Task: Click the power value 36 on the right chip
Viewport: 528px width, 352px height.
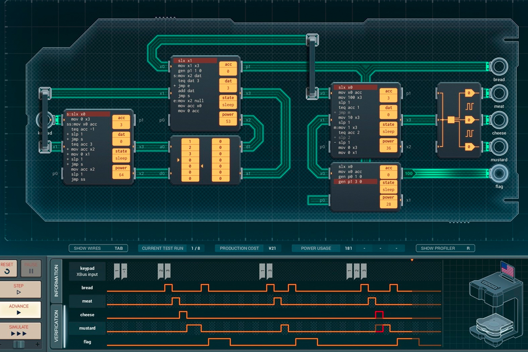Action: 388,148
